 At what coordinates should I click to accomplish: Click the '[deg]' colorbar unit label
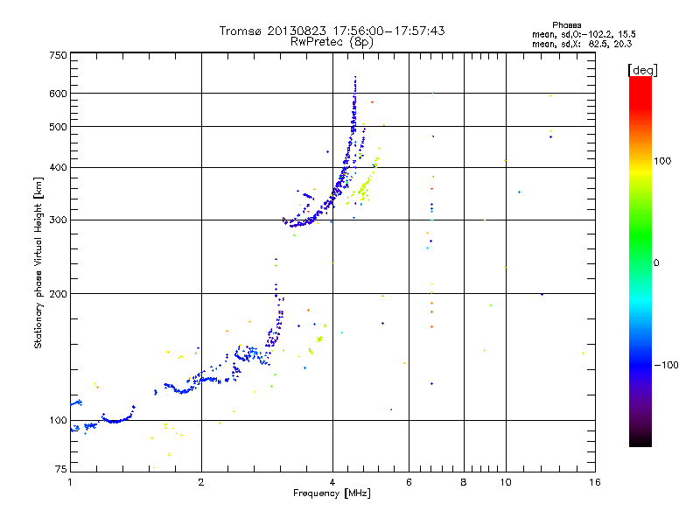642,70
